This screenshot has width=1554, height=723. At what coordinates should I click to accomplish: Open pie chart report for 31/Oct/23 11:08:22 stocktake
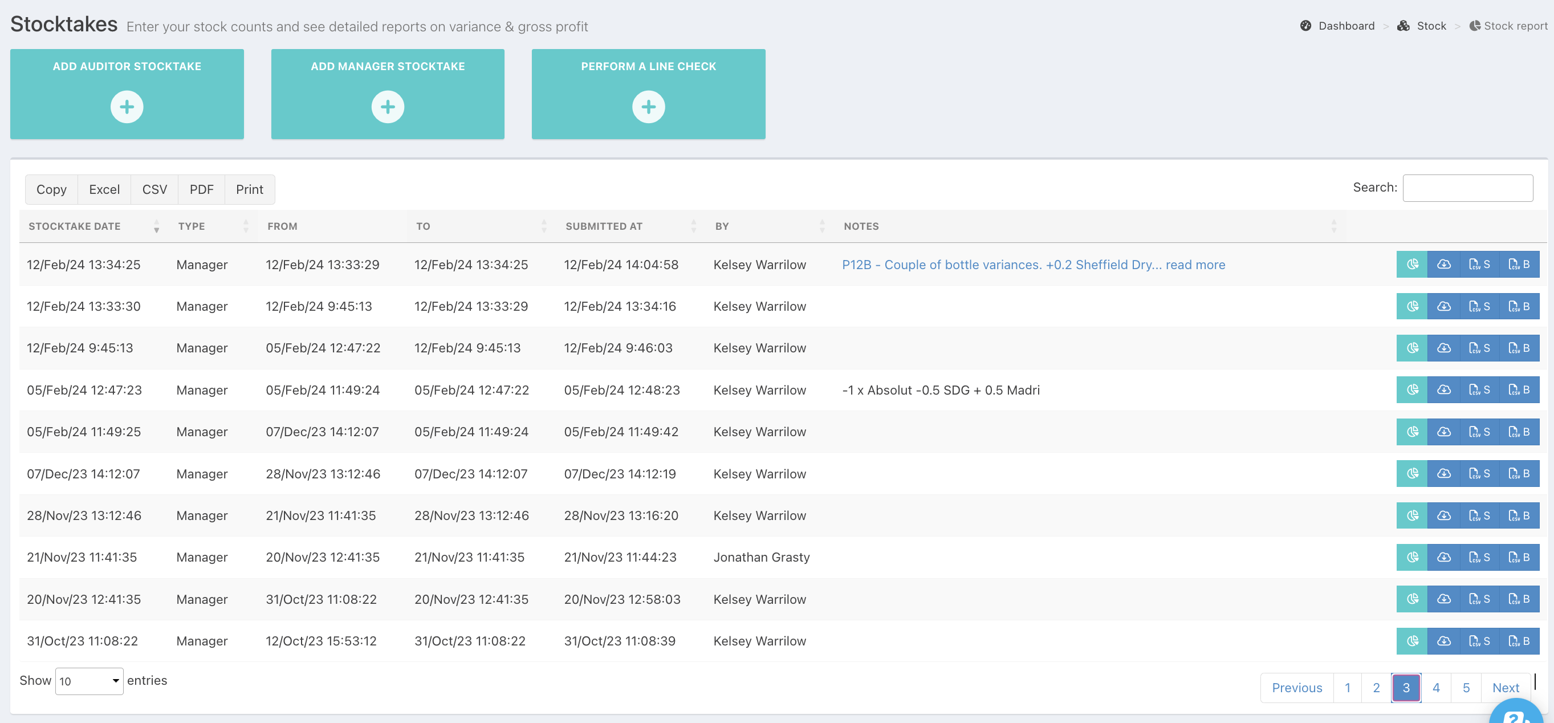click(1412, 641)
